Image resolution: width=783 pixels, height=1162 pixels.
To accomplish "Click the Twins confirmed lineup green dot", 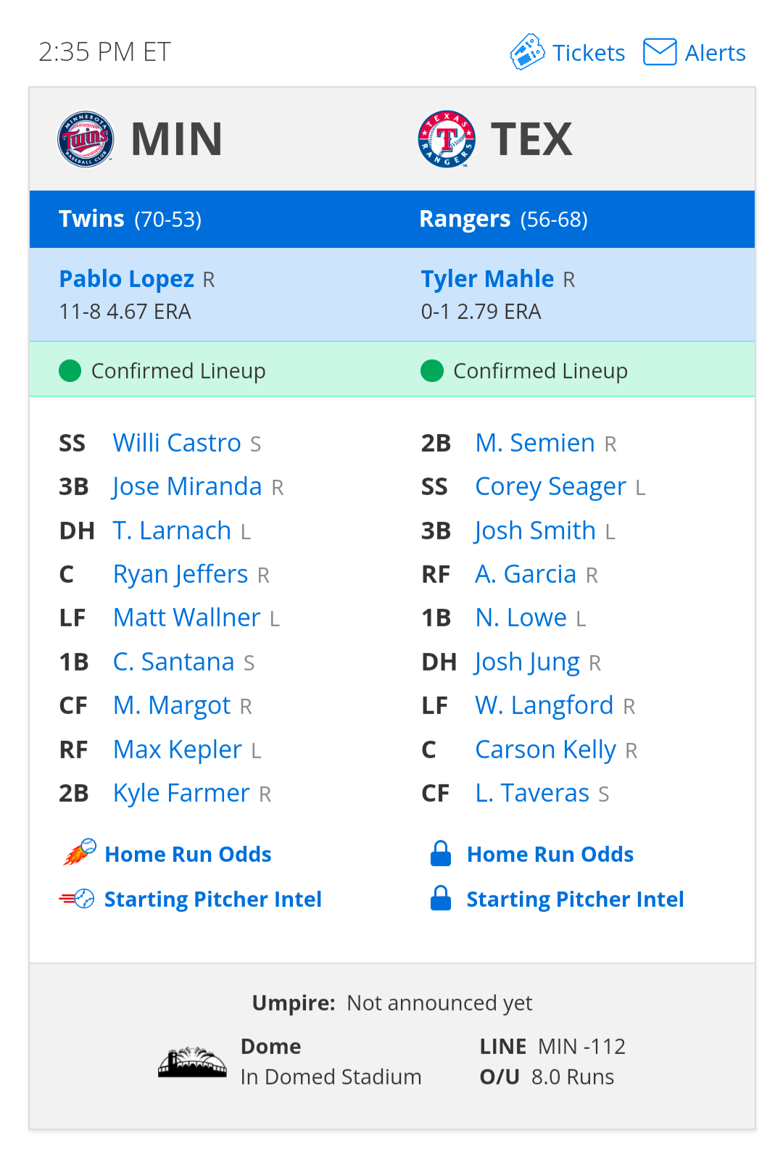I will pos(70,371).
